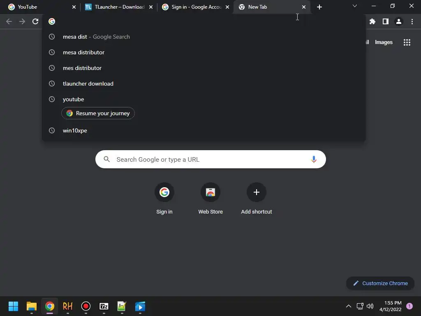The width and height of the screenshot is (421, 316).
Task: Reload the page with the refresh icon
Action: click(35, 21)
